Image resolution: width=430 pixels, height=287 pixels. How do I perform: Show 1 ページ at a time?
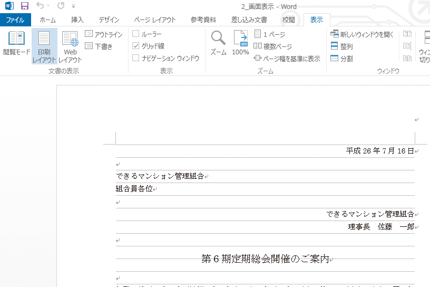270,34
